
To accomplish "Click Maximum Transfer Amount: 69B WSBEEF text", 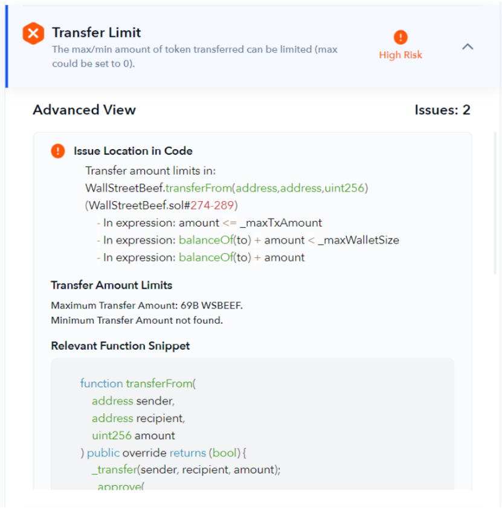I will 147,305.
